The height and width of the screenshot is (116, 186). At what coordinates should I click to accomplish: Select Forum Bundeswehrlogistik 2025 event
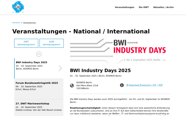point(39,89)
